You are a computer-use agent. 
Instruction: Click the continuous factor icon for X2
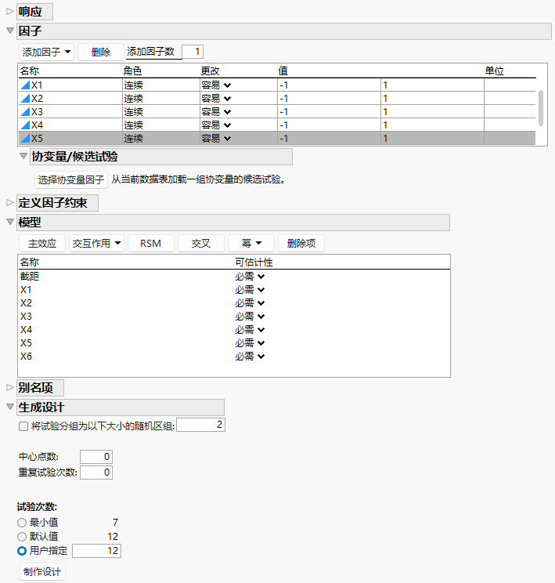(x=25, y=99)
